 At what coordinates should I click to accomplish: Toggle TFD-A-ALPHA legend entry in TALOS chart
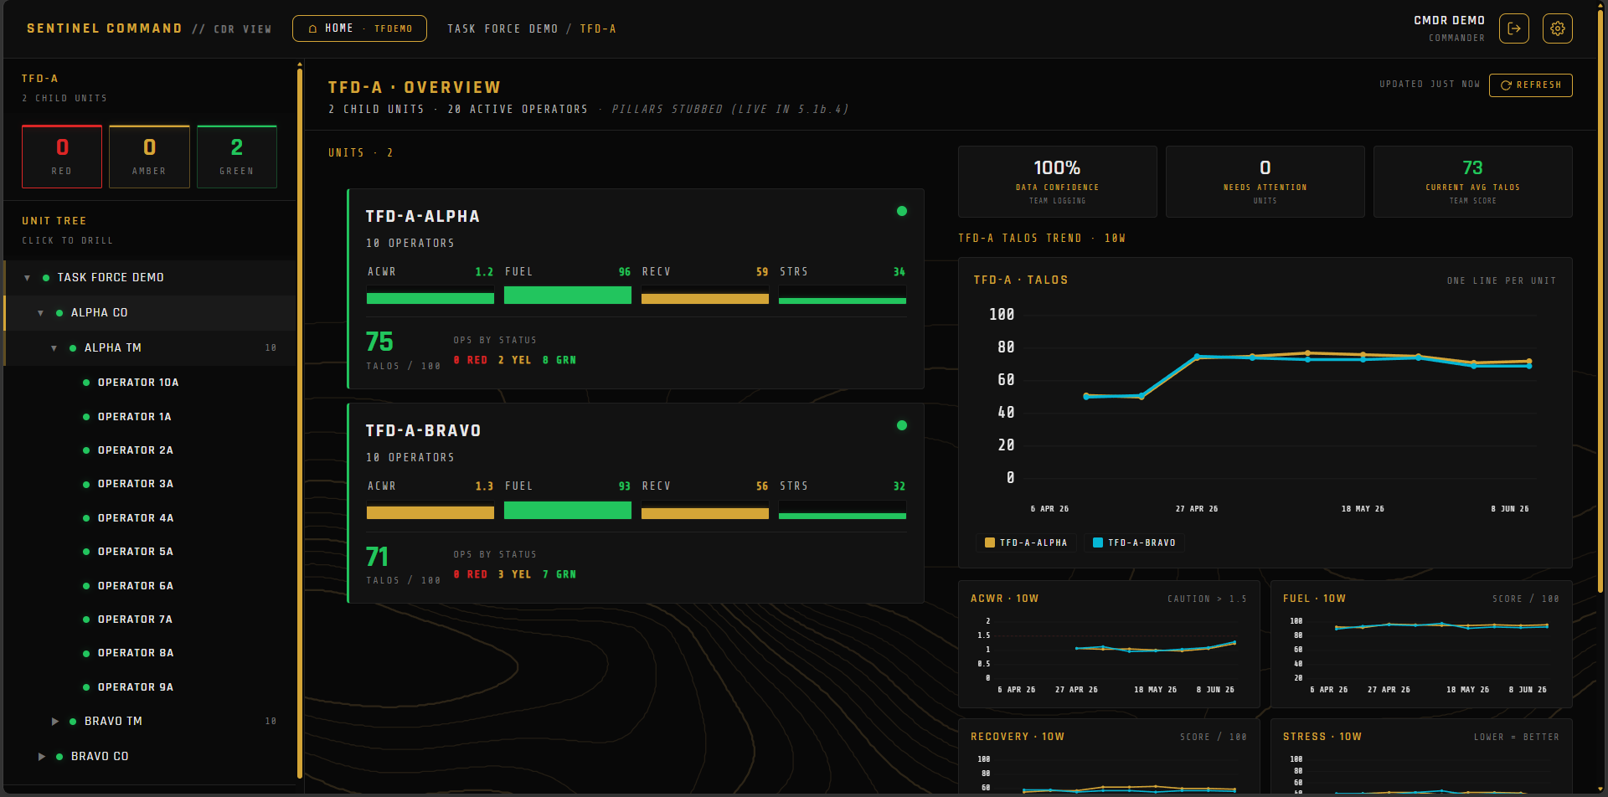[1026, 542]
